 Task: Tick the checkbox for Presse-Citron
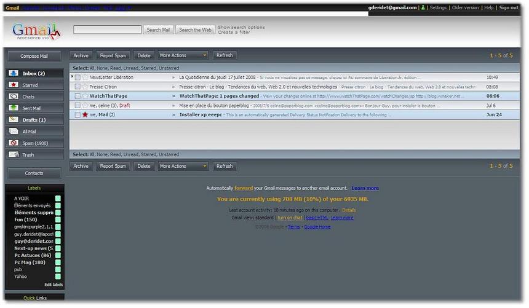pos(78,87)
